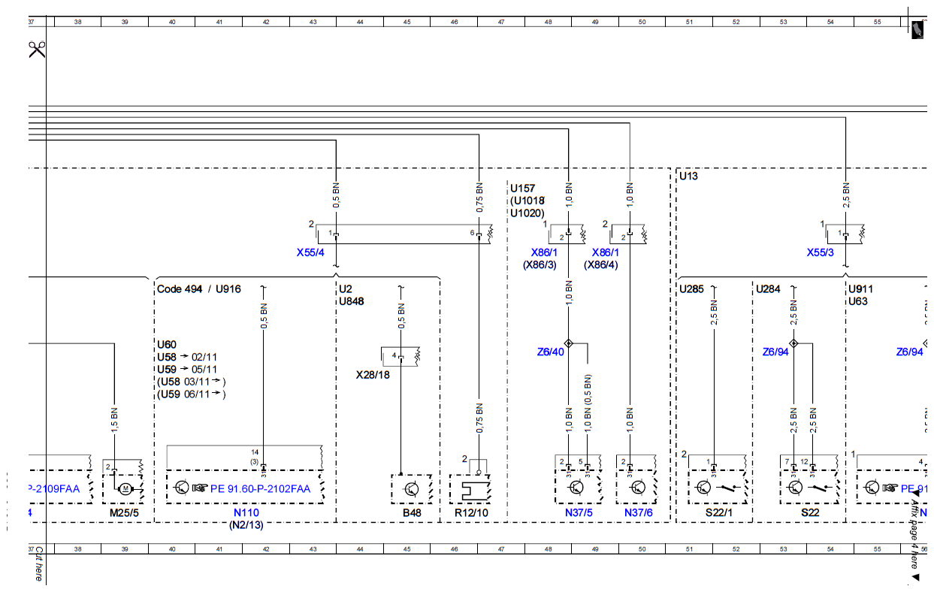
Task: Select the U13 section label
Action: pyautogui.click(x=688, y=176)
